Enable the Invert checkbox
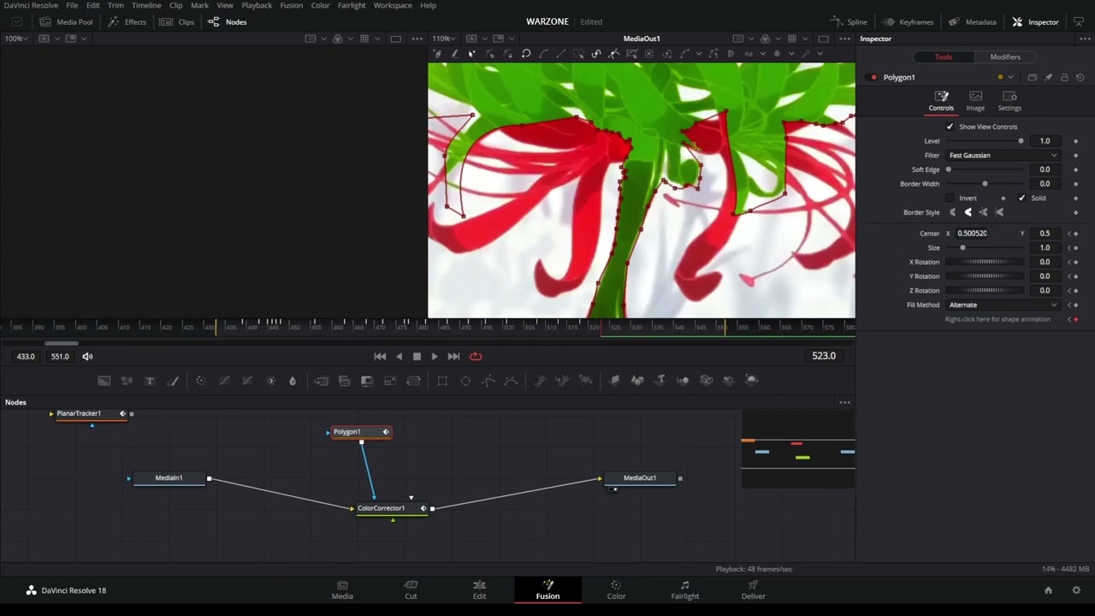The width and height of the screenshot is (1095, 616). 950,198
